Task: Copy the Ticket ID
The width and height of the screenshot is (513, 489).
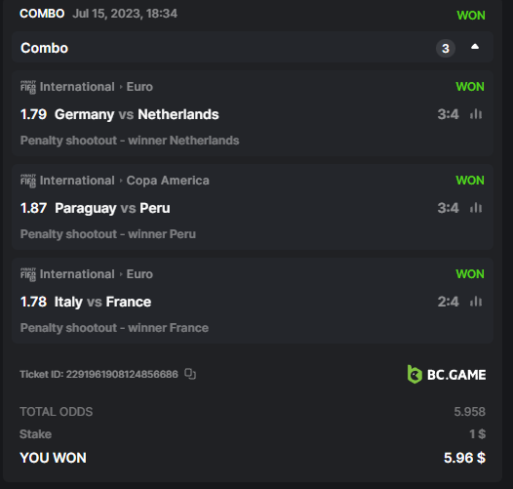Action: pyautogui.click(x=190, y=374)
